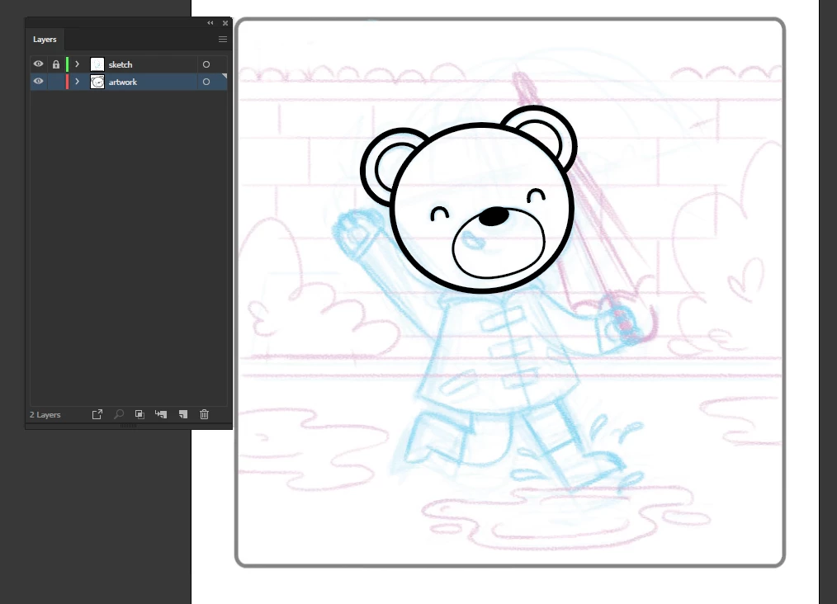The image size is (837, 604).
Task: Toggle visibility of the artwork layer
Action: [38, 81]
